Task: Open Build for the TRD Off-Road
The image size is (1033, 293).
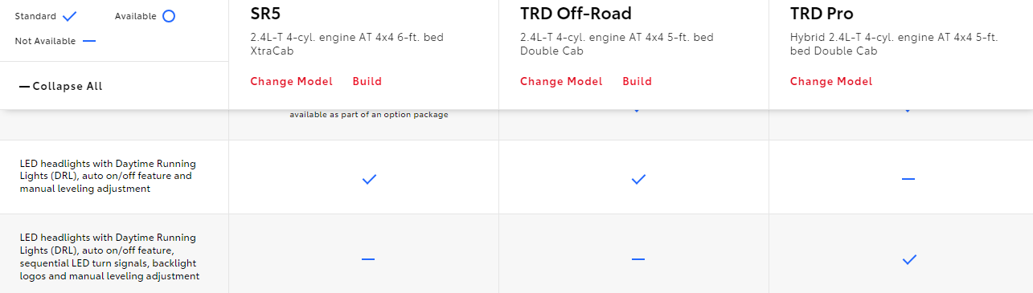Action: [x=637, y=81]
